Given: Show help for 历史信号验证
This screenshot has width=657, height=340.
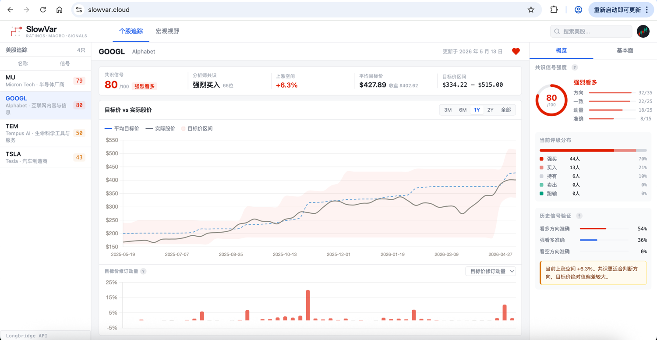Looking at the screenshot, I should point(579,216).
